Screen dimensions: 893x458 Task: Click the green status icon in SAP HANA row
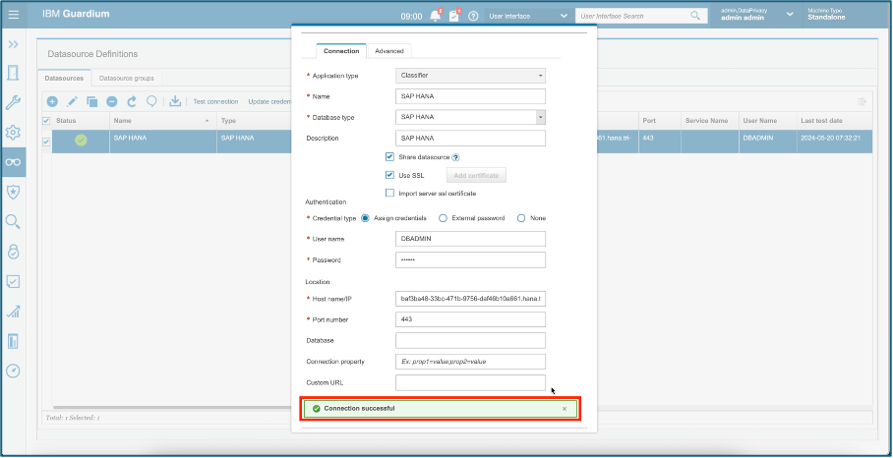[81, 140]
